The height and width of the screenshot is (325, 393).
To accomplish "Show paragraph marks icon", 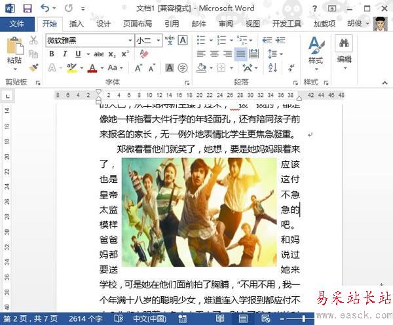I will click(291, 67).
